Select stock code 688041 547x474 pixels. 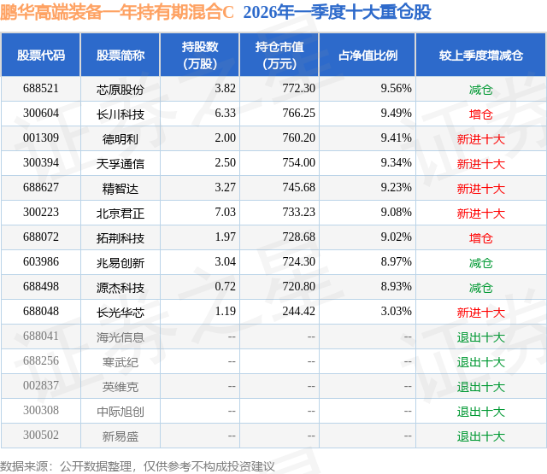pyautogui.click(x=41, y=336)
